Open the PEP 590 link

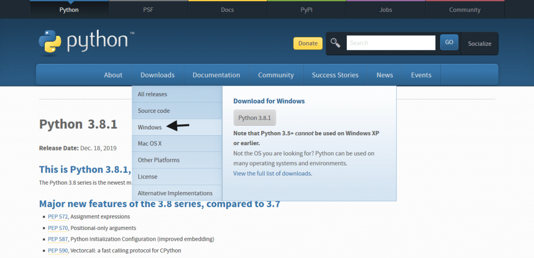click(58, 251)
